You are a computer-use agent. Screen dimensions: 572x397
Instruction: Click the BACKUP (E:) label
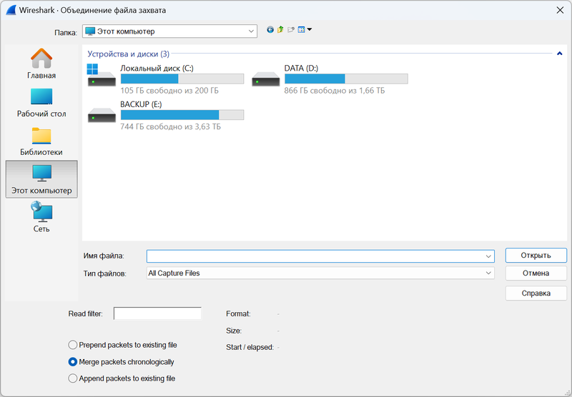[141, 104]
